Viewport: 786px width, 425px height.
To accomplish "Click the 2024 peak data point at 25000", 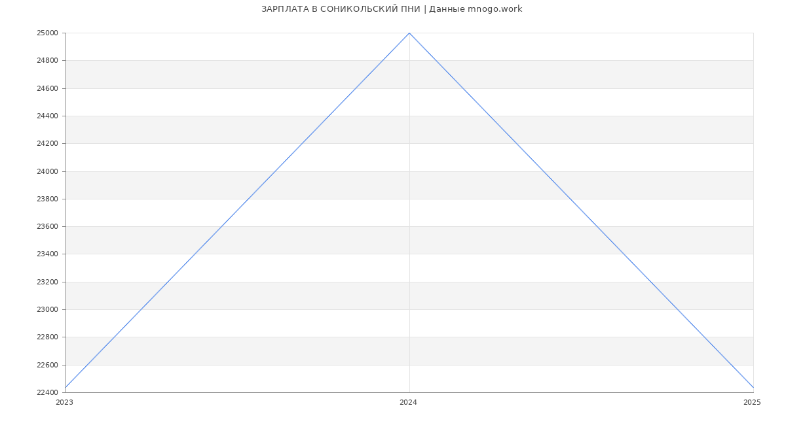I will tap(409, 33).
